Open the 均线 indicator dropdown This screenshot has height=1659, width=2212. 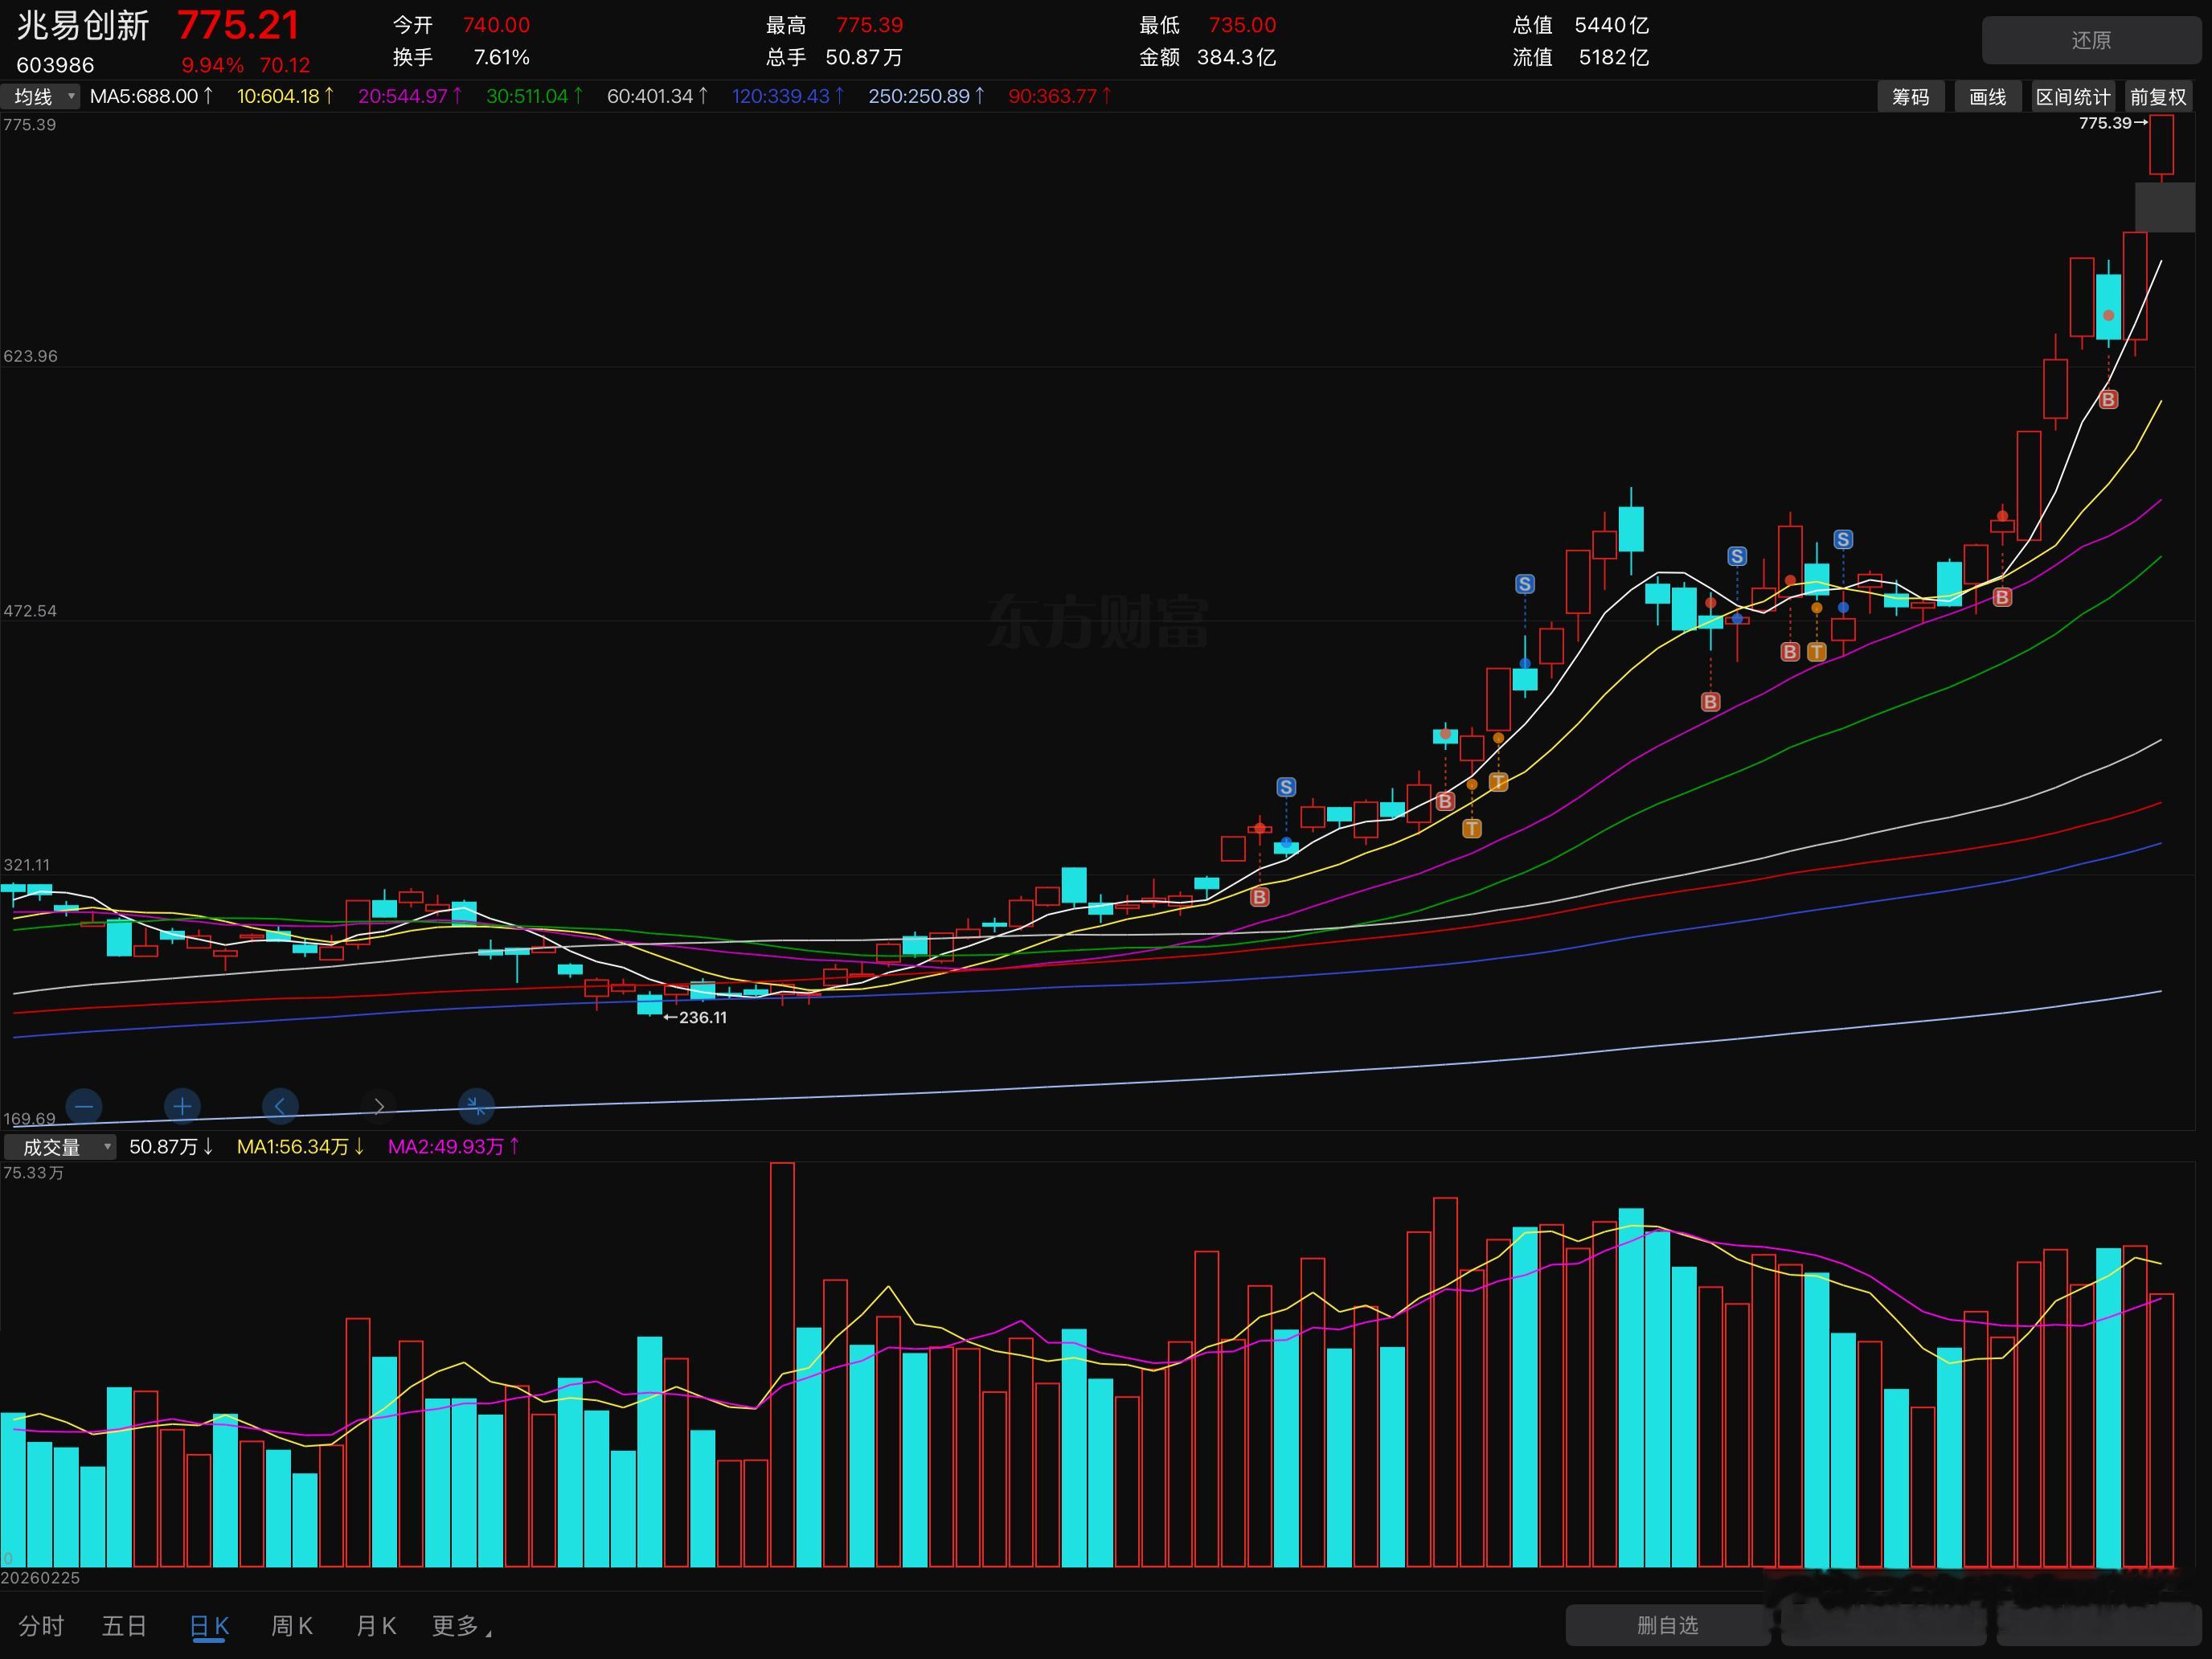pos(41,96)
